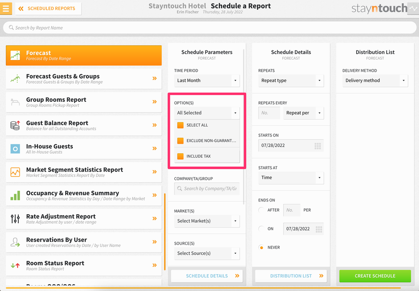419x291 pixels.
Task: Select the Guest Balance Report entry
Action: 84,125
